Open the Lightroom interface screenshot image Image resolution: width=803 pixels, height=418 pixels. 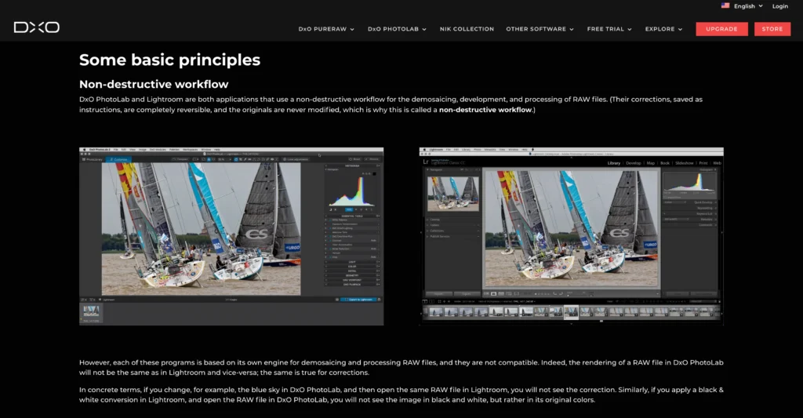pyautogui.click(x=571, y=236)
